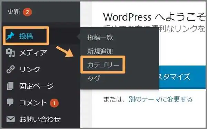Click the speech bubble icon for コメント

10,102
